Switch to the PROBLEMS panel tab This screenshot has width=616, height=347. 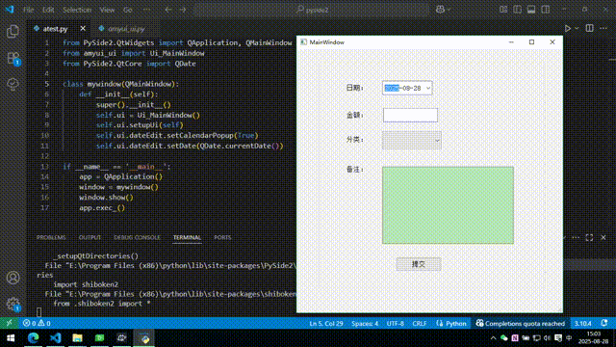51,237
